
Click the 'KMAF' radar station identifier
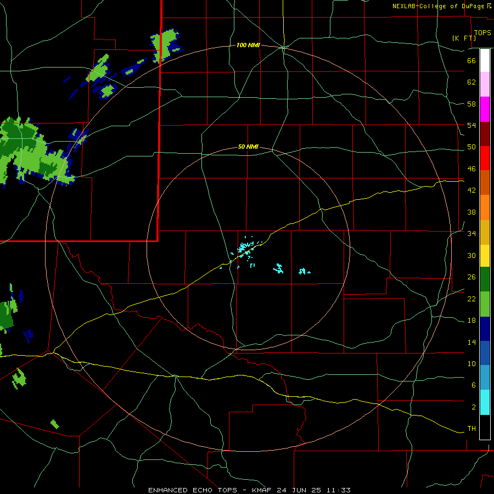pos(262,490)
